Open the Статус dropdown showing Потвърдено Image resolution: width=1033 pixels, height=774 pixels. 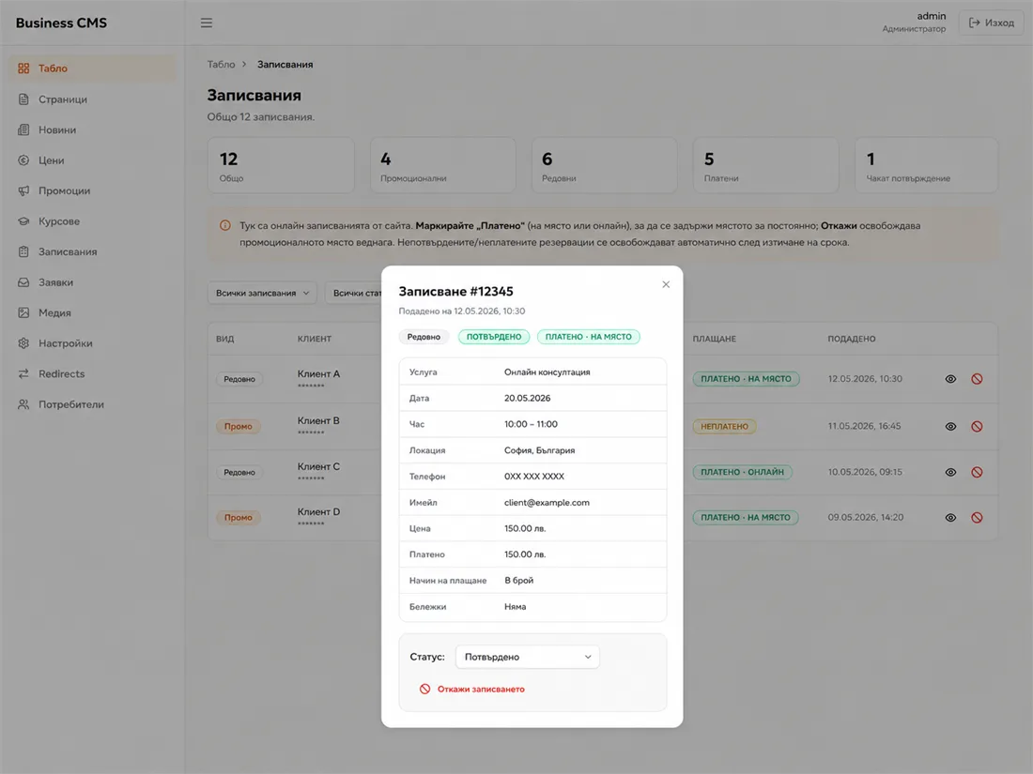coord(528,657)
